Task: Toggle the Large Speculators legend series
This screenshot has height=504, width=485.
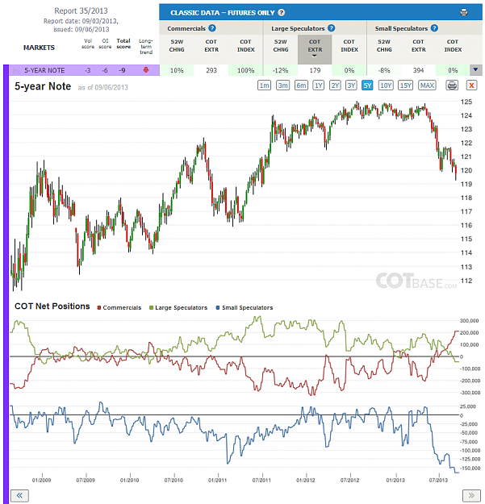Action: point(178,307)
